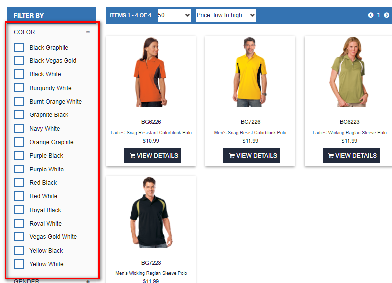This screenshot has width=392, height=283.
Task: Check the Royal Black color filter
Action: click(19, 210)
